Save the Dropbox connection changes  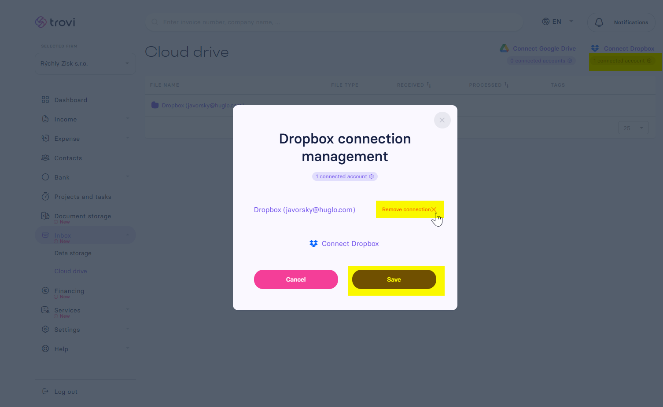click(x=394, y=279)
